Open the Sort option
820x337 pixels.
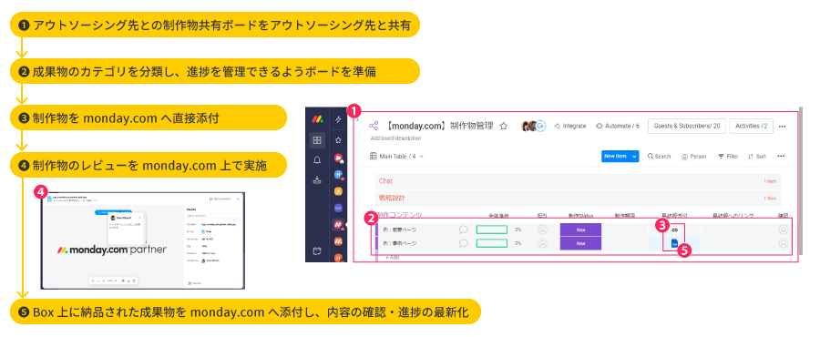pyautogui.click(x=757, y=157)
